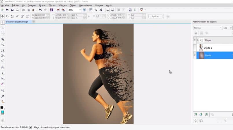
Task: Undo the last action with the arrow icon
Action: tap(40, 10)
